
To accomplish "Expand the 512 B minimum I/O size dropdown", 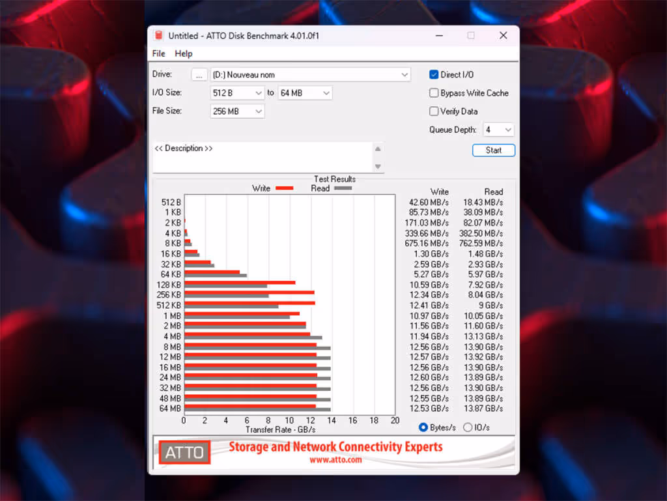I will 237,93.
